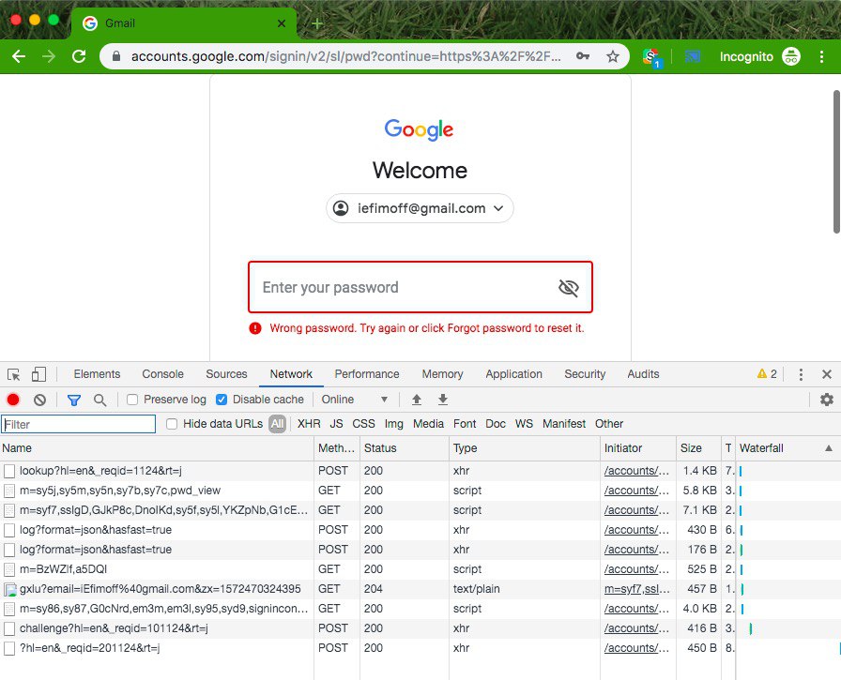Image resolution: width=841 pixels, height=680 pixels.
Task: Enable Preserve log checkbox
Action: pos(132,400)
